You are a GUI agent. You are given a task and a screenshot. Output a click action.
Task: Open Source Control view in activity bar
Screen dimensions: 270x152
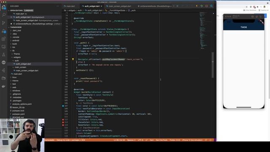tap(3, 23)
